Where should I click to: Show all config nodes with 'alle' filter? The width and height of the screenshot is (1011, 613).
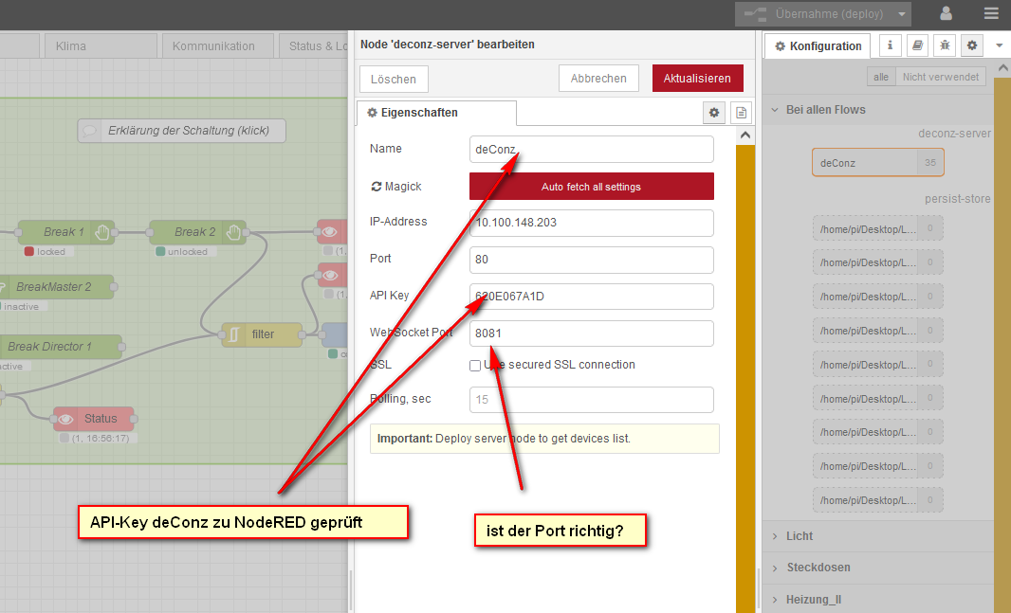(x=881, y=77)
